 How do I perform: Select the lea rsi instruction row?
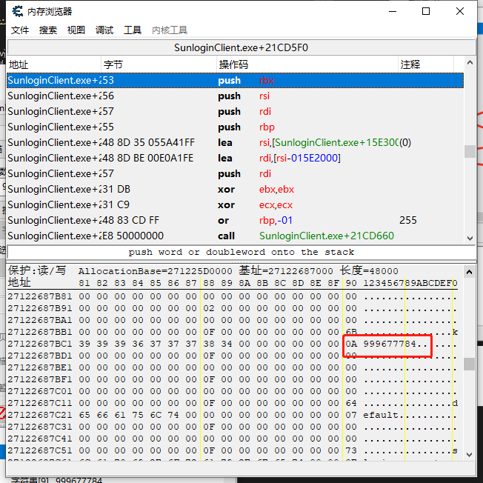236,143
